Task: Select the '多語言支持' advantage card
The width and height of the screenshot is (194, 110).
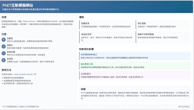Action: tap(107, 37)
